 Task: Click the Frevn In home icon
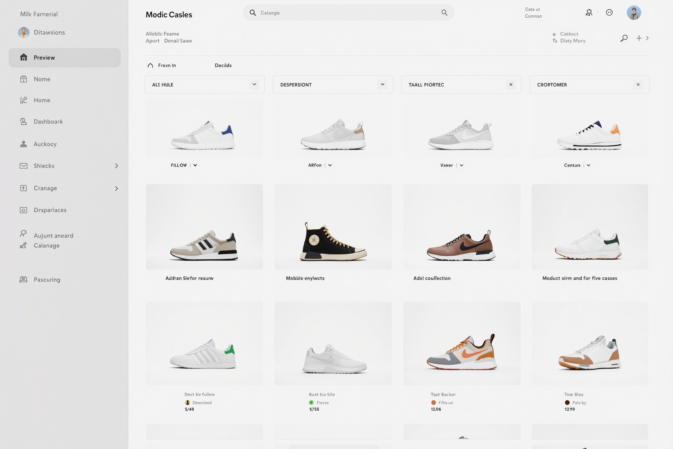click(x=150, y=65)
